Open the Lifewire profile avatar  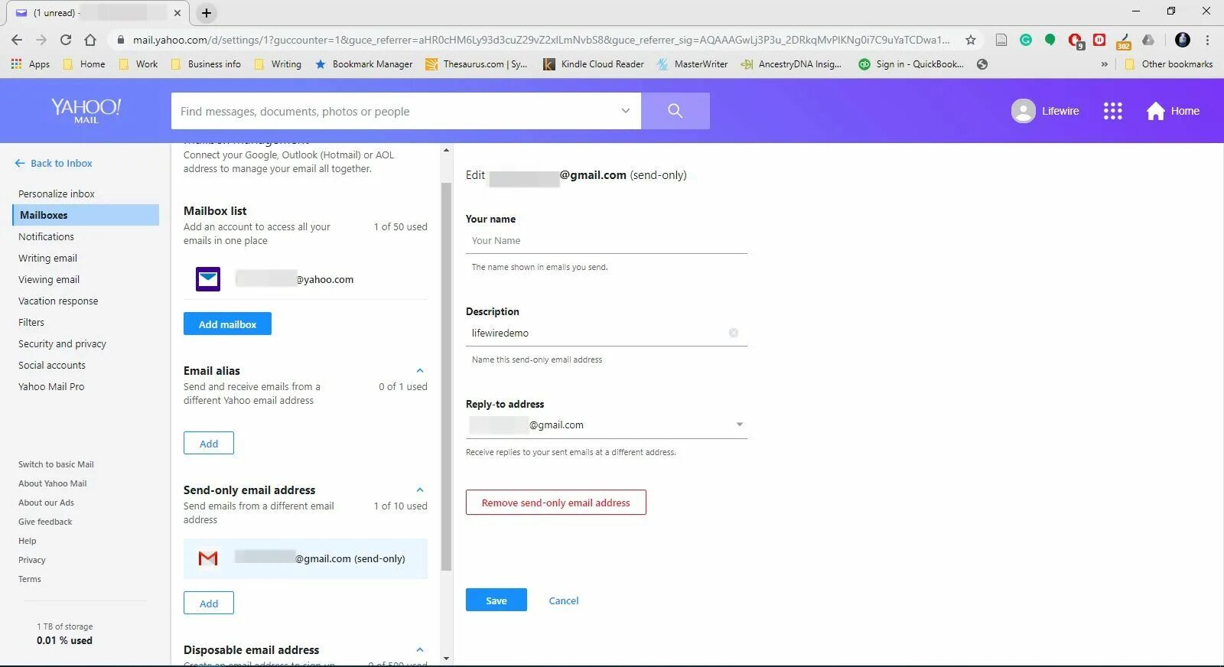(x=1023, y=111)
